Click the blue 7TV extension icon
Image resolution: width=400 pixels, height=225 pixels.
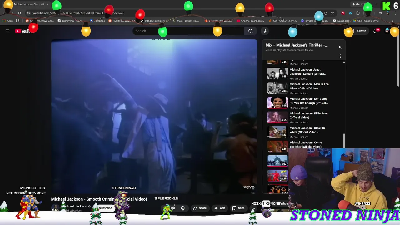(350, 13)
